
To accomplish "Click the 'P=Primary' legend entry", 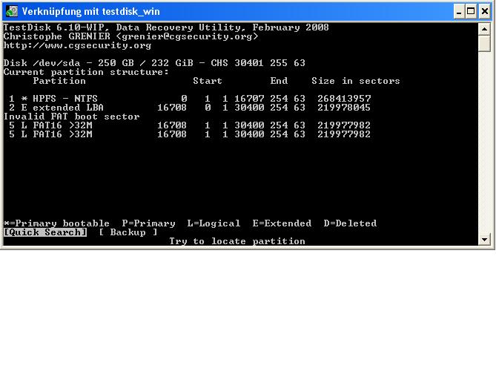I will click(x=149, y=223).
